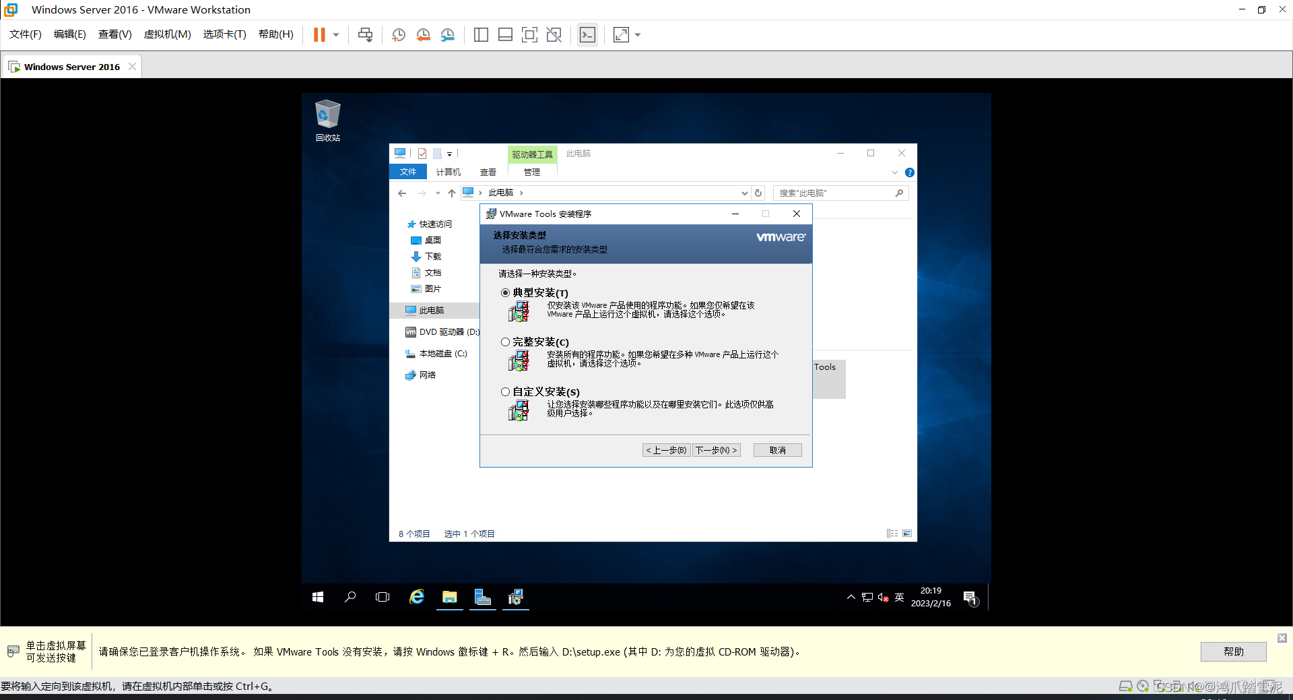Select 图片 in navigation pane
This screenshot has width=1293, height=700.
426,288
